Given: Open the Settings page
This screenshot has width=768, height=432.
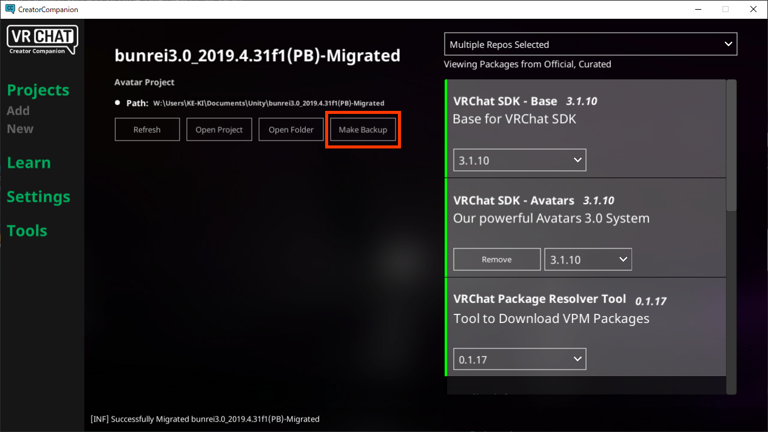Looking at the screenshot, I should [x=38, y=197].
